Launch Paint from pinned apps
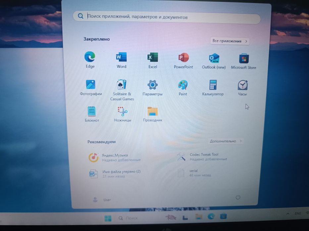Image resolution: width=309 pixels, height=231 pixels. 183,87
